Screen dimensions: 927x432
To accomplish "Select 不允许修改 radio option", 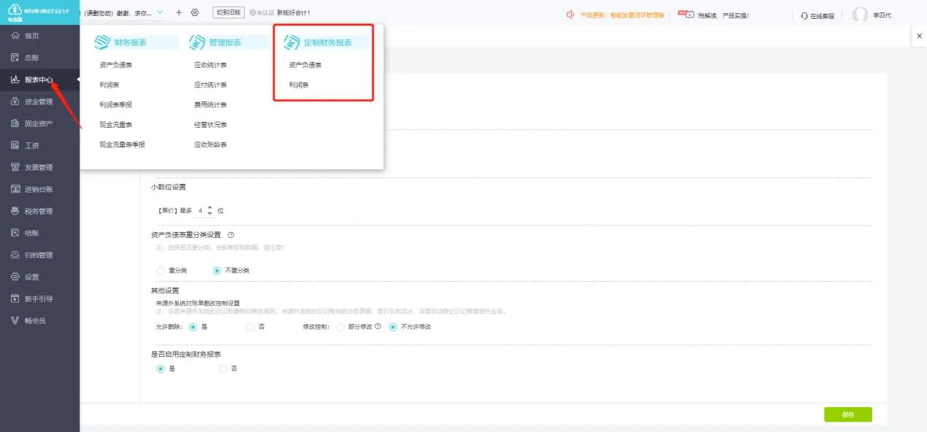I will pyautogui.click(x=393, y=327).
